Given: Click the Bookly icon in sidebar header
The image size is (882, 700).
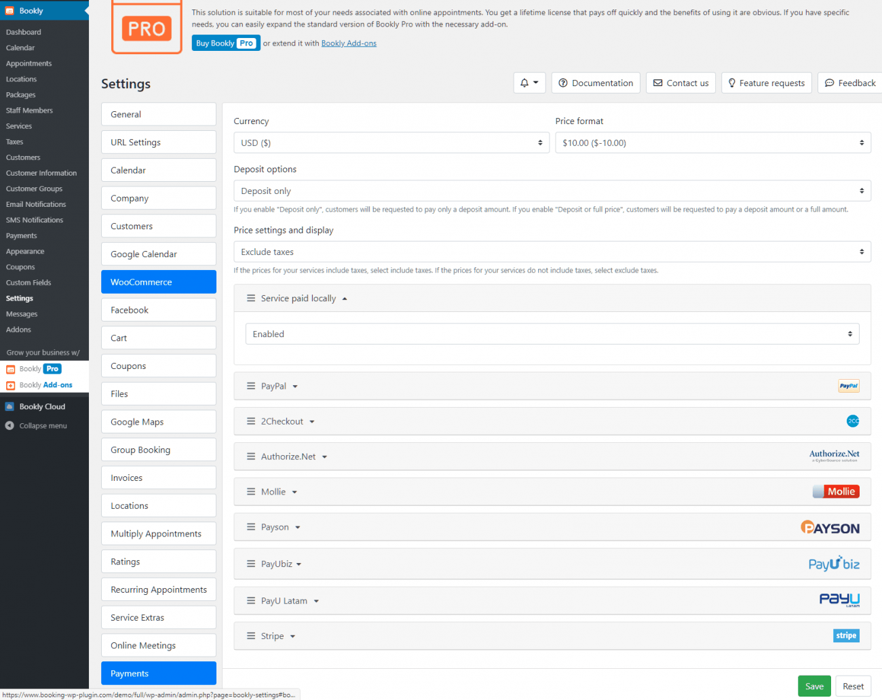Looking at the screenshot, I should coord(9,11).
